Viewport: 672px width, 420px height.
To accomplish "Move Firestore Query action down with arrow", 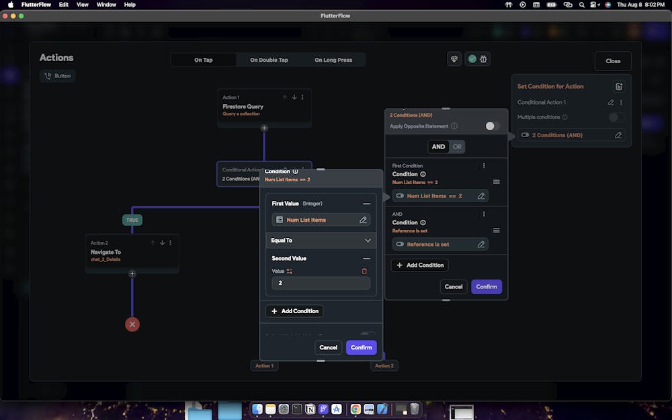I will pos(294,97).
